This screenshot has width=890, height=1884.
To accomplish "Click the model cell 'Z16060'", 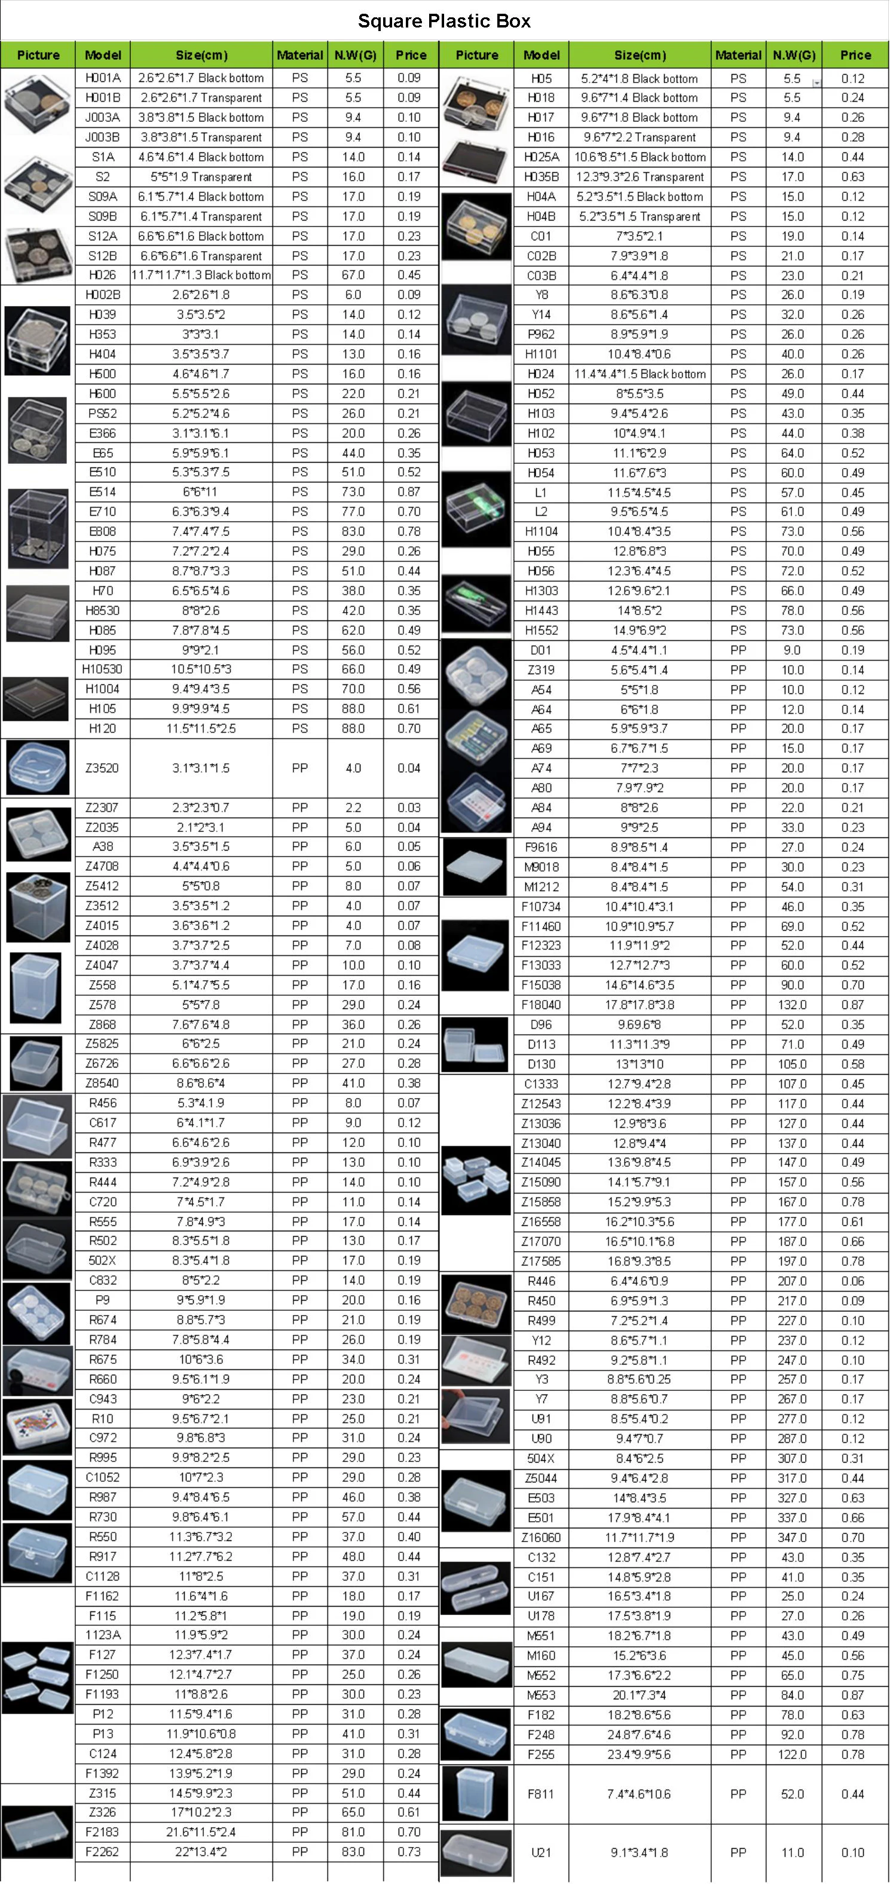I will [x=541, y=1537].
